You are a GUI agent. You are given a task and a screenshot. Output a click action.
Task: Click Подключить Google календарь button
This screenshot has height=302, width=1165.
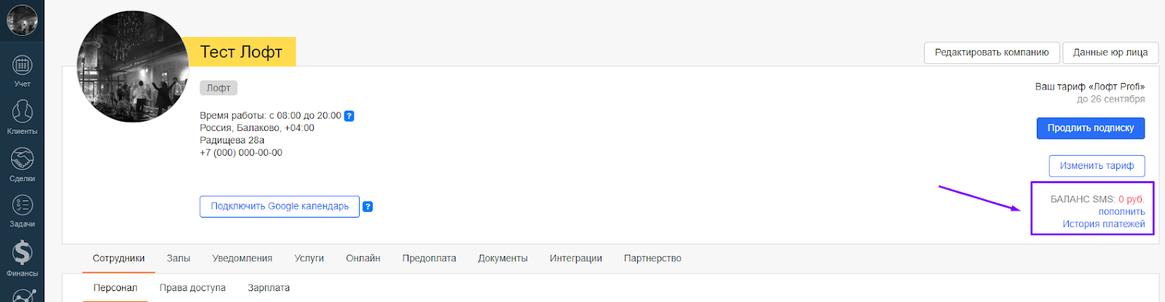click(280, 207)
